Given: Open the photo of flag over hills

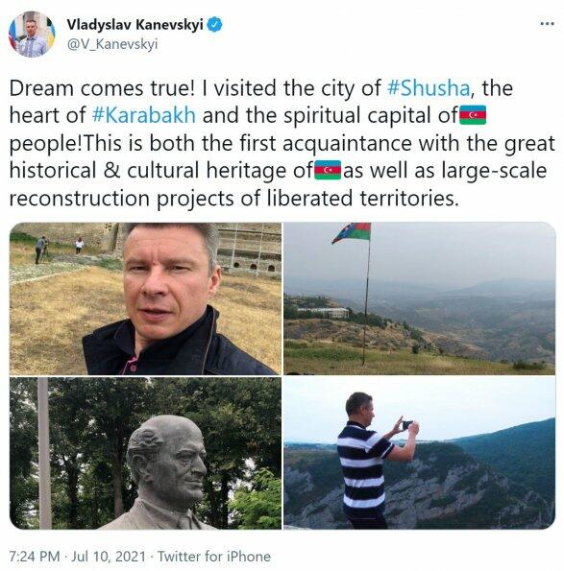Looking at the screenshot, I should (x=420, y=298).
